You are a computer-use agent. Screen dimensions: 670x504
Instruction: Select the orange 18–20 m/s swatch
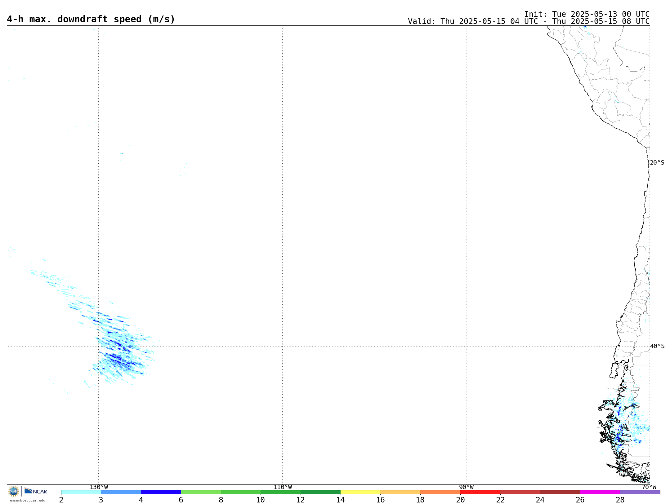440,492
